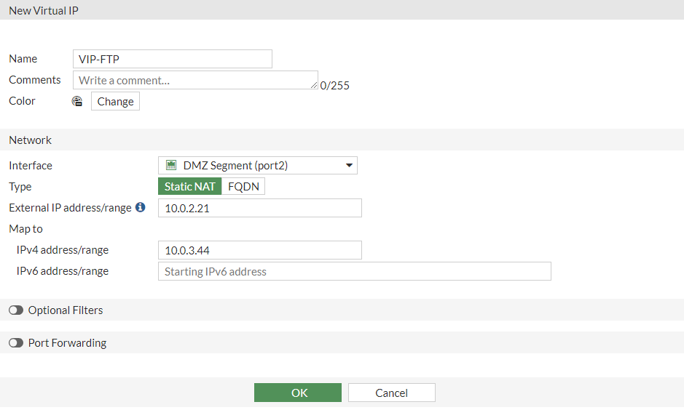Grab the Comments box resize handle

(x=314, y=85)
